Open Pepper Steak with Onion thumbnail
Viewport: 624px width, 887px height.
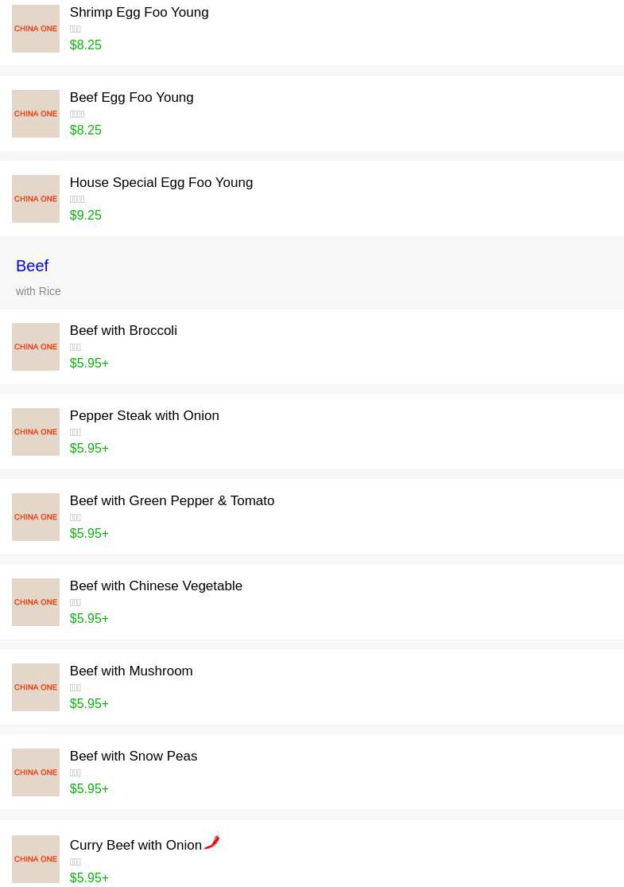pos(36,432)
